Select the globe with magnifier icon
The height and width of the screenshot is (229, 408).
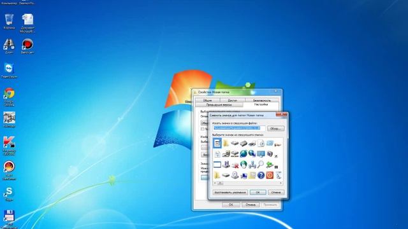[x=252, y=154]
